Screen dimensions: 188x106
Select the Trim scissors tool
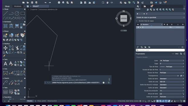tap(17, 48)
